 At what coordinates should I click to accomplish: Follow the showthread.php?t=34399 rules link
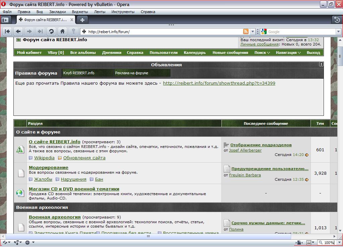pos(219,83)
